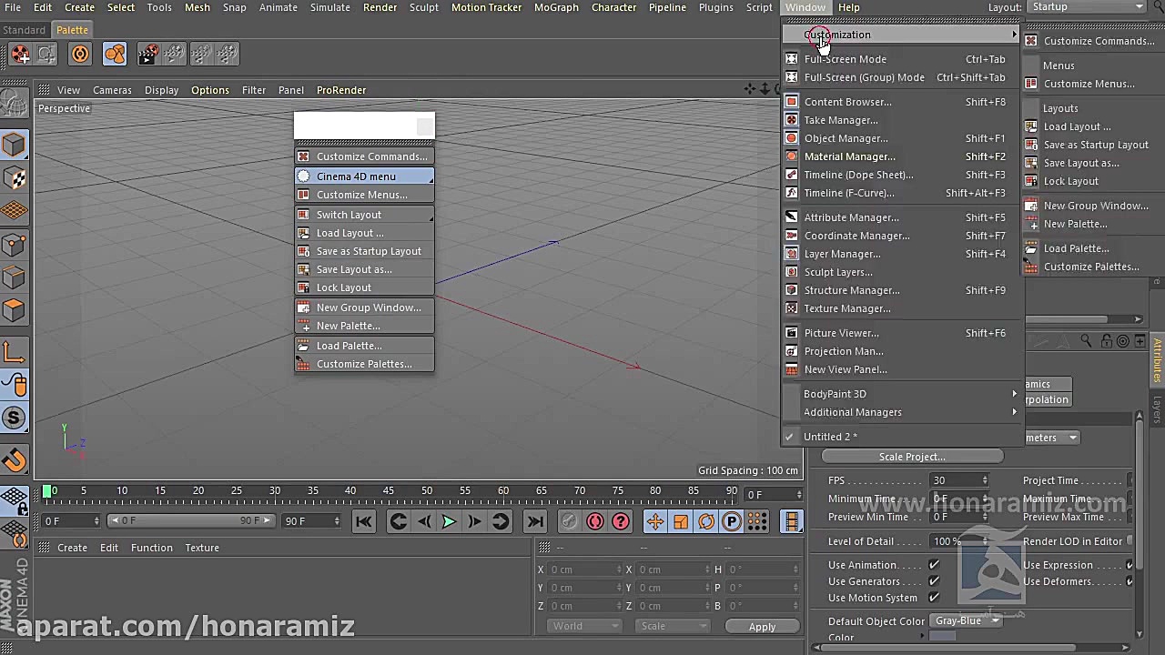This screenshot has height=655, width=1165.
Task: Toggle the red Autokeying icon
Action: [x=595, y=521]
